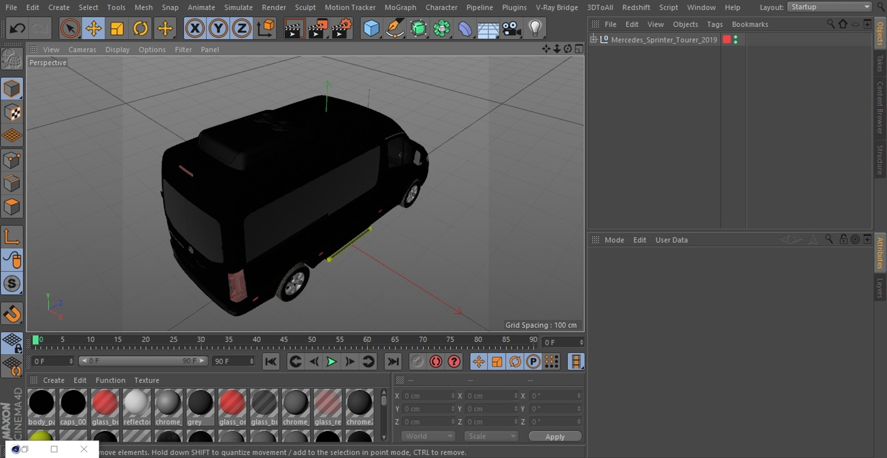Toggle Z-axis lock
Viewport: 887px width, 458px height.
point(242,29)
